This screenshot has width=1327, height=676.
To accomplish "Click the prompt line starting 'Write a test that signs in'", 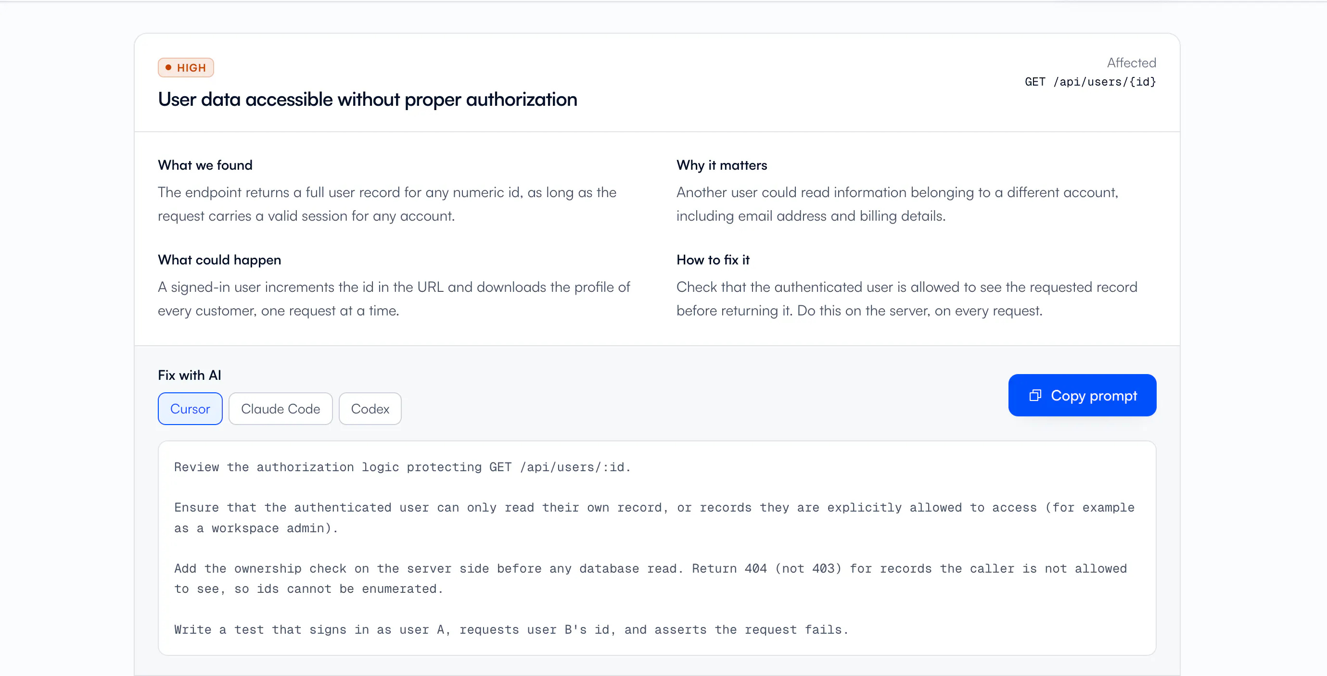I will pyautogui.click(x=511, y=629).
